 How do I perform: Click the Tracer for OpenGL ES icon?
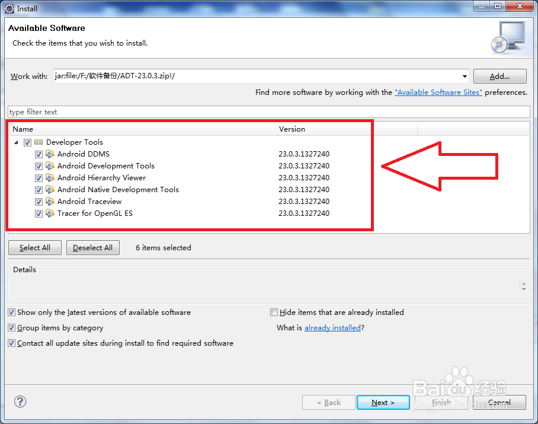tap(50, 213)
